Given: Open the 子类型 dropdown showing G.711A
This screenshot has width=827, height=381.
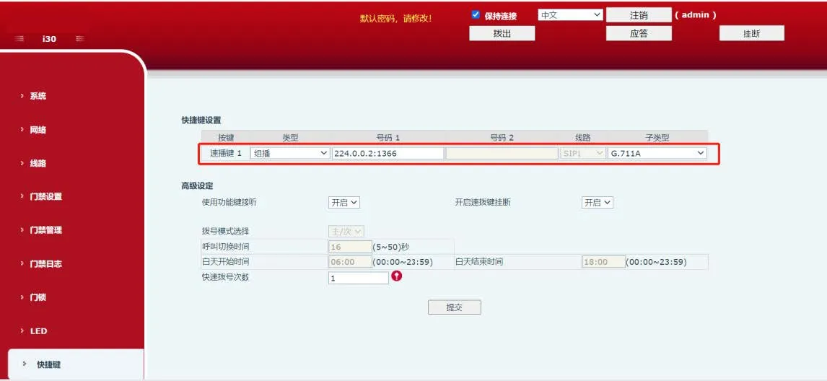Looking at the screenshot, I should pyautogui.click(x=657, y=153).
